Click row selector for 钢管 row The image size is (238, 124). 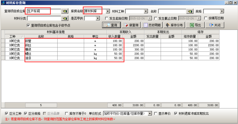3,41
